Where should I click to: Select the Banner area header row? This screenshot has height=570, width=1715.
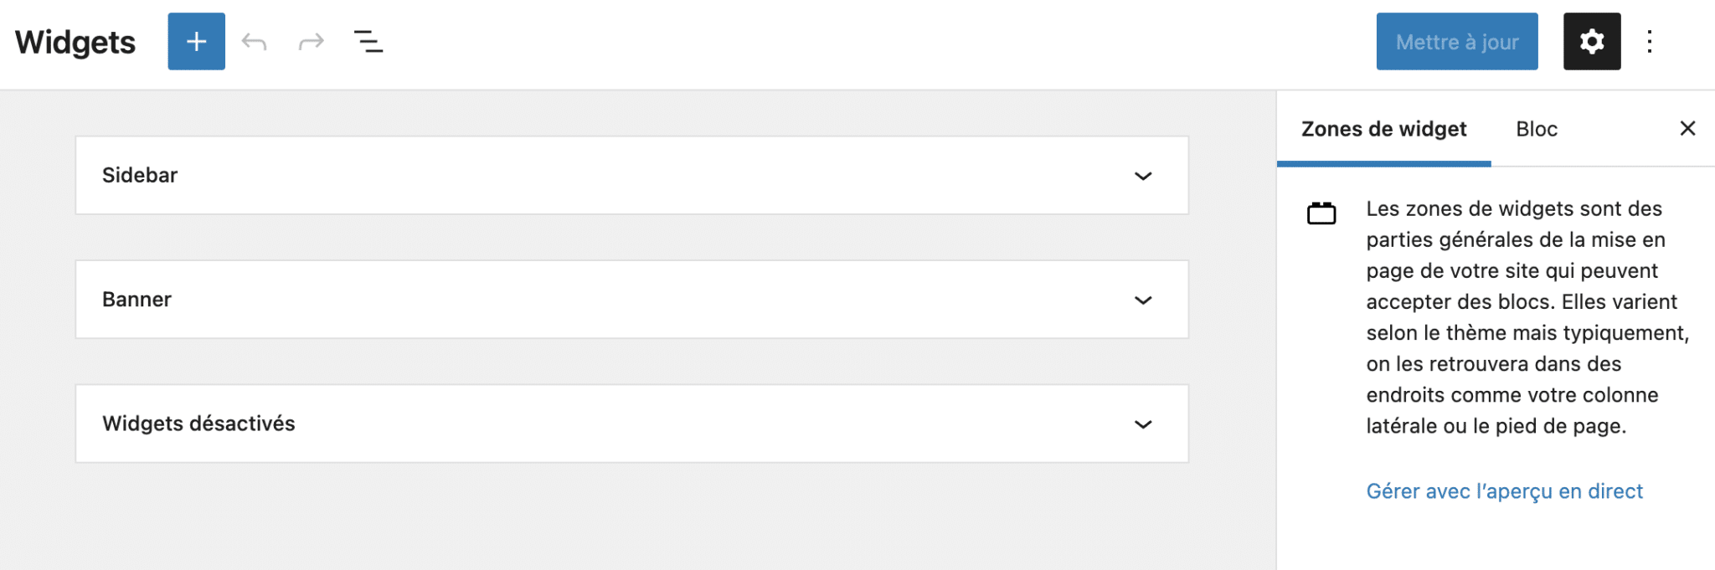[632, 300]
